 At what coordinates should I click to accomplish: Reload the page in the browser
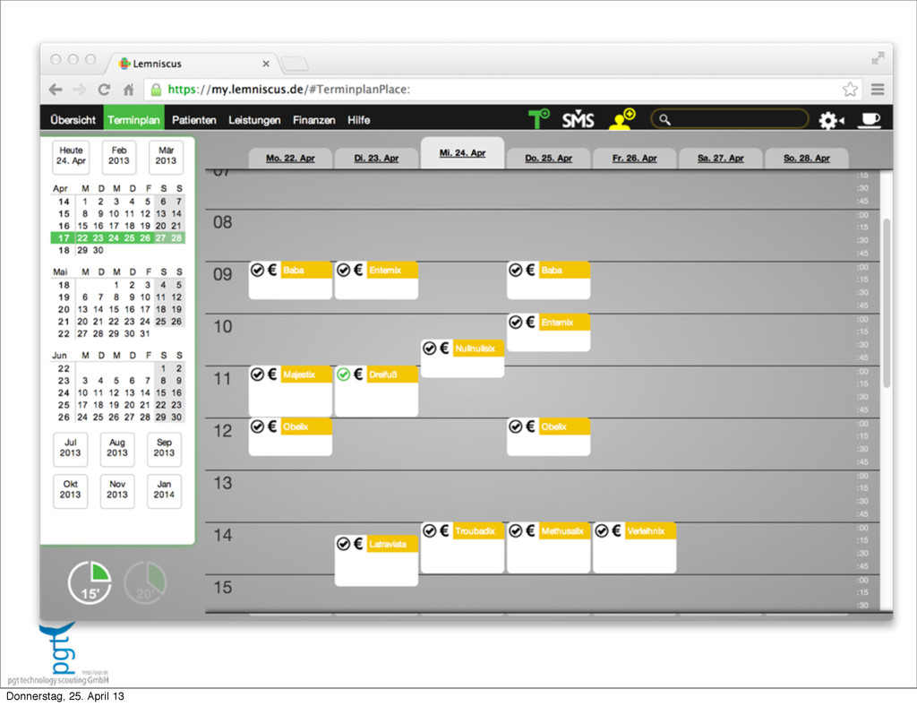104,90
